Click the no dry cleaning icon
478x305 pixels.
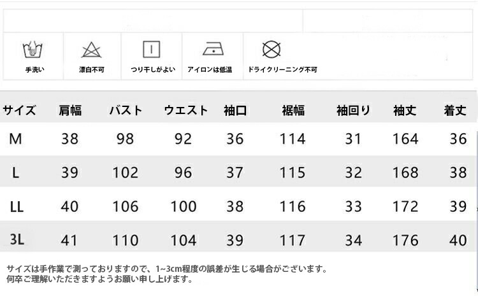click(272, 49)
